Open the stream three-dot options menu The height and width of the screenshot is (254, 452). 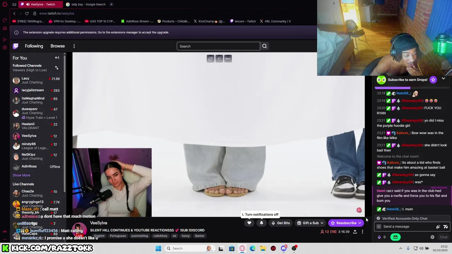coord(362,232)
